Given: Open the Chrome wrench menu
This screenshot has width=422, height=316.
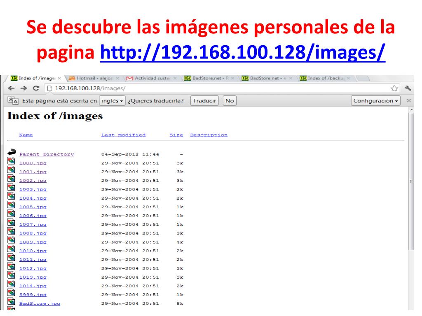Looking at the screenshot, I should [408, 88].
